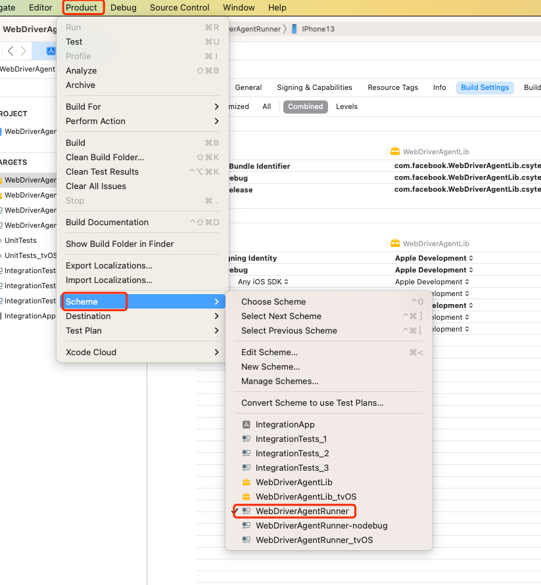Image resolution: width=541 pixels, height=585 pixels.
Task: Click the iPhone13 device icon in breadcrumb
Action: tap(294, 29)
